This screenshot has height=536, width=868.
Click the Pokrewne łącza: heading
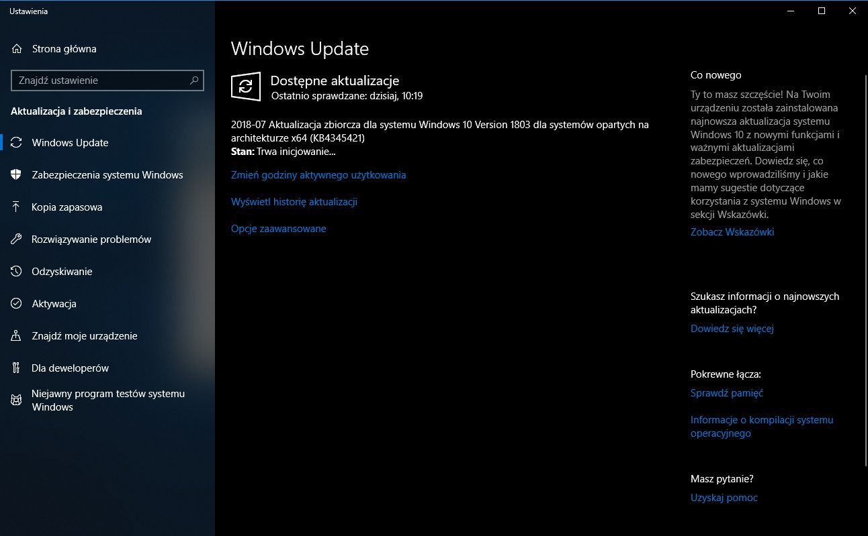click(x=726, y=374)
